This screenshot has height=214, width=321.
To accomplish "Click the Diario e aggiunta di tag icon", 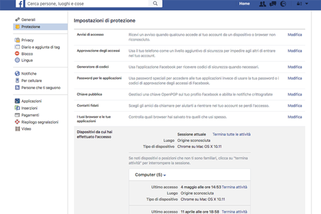I will [18, 47].
